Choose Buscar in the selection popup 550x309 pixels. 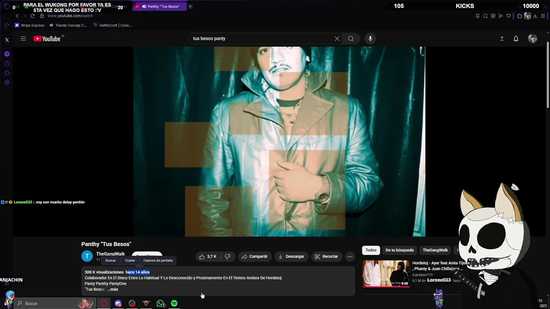click(x=110, y=261)
